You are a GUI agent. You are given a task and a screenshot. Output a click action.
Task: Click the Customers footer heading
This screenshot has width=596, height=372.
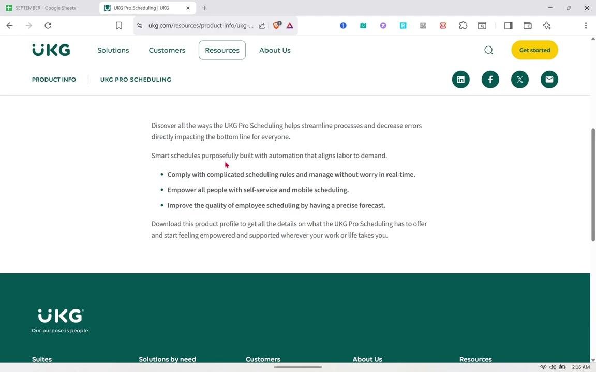(263, 359)
